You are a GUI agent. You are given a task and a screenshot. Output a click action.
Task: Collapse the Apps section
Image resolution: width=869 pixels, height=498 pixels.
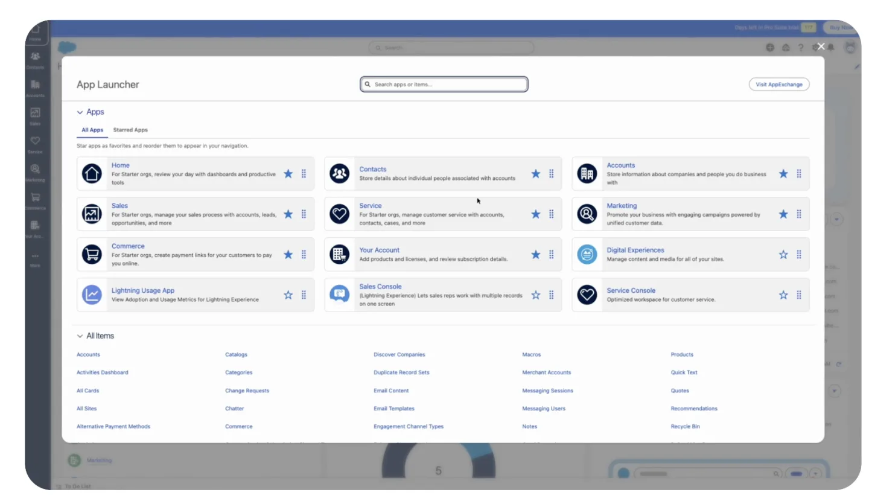[x=80, y=112]
